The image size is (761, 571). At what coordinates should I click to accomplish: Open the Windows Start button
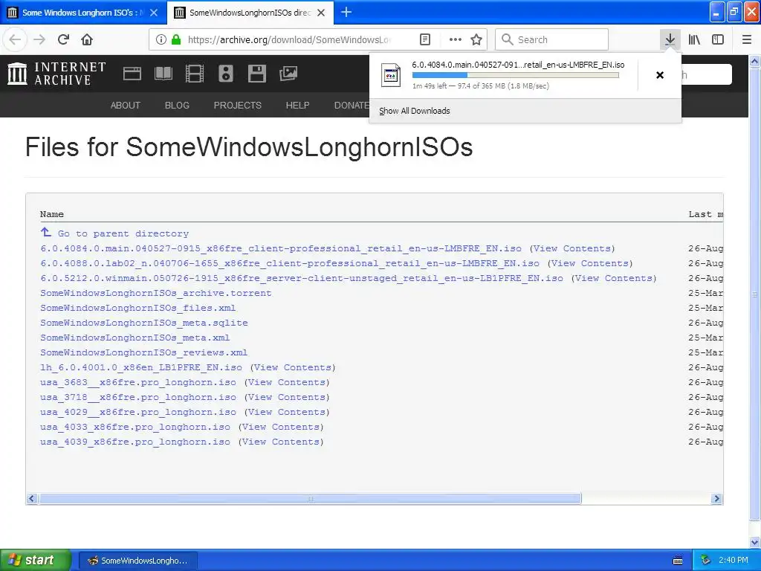tap(36, 560)
